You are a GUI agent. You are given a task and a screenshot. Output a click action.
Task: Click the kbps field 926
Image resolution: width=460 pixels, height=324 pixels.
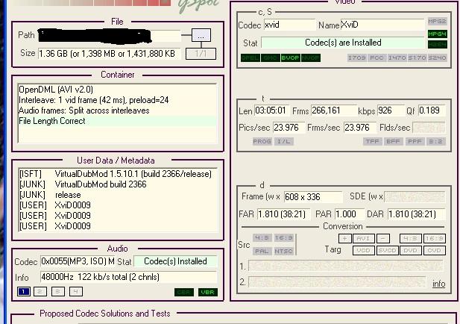coord(391,110)
